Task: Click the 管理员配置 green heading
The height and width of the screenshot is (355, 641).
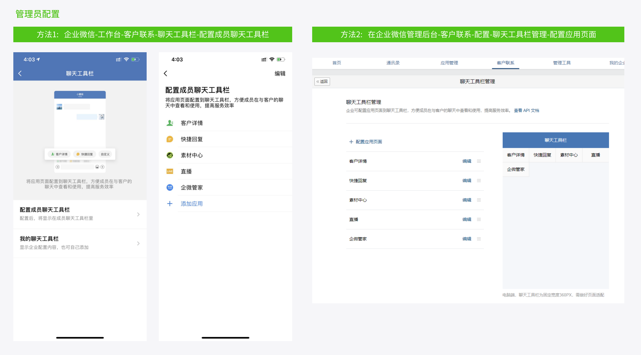Action: click(37, 14)
